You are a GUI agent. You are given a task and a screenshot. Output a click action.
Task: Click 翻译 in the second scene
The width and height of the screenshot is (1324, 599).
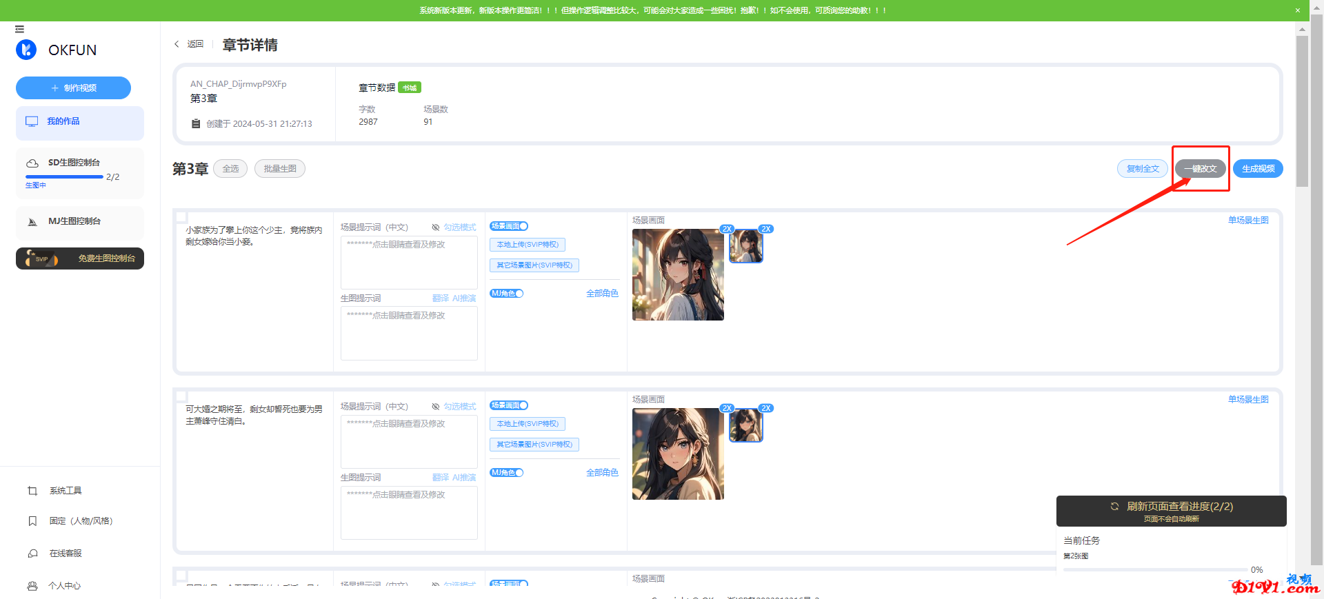(x=441, y=478)
